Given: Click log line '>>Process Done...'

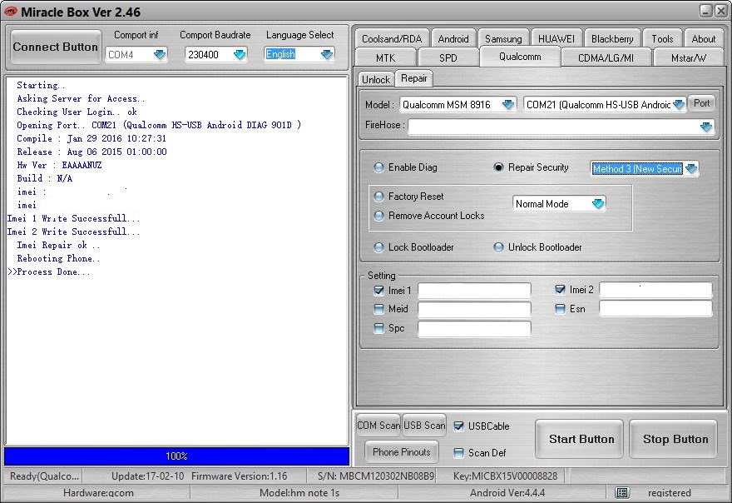Looking at the screenshot, I should pyautogui.click(x=49, y=271).
